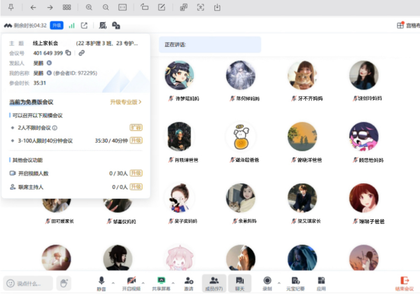
Task: Expand microphone options arrow beside 静音
Action: click(113, 282)
